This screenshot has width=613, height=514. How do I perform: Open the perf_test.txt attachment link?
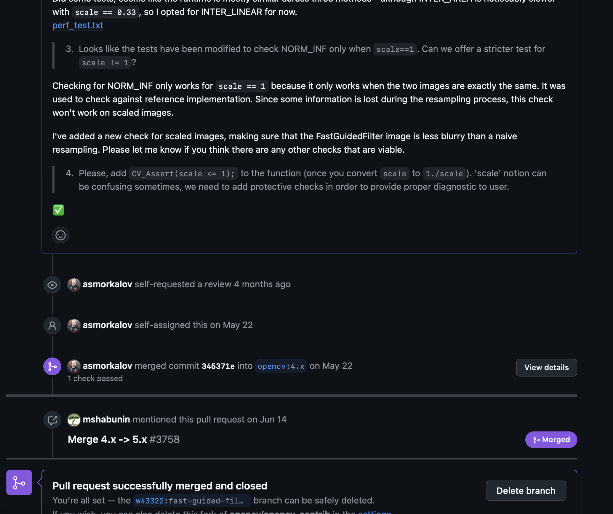click(x=78, y=25)
